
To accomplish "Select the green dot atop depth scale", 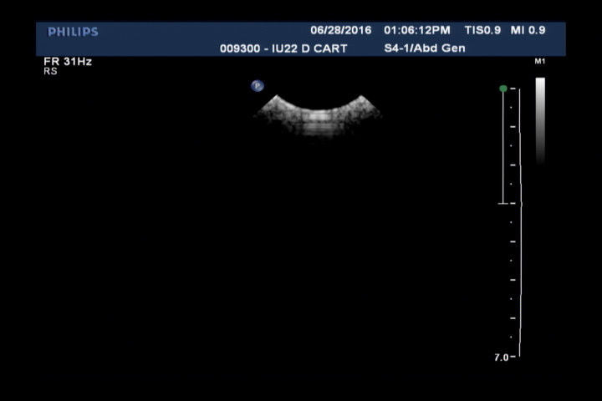I will (503, 88).
